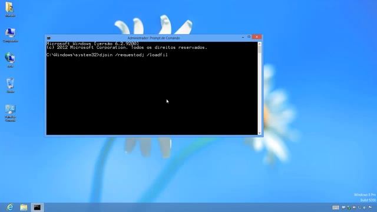This screenshot has width=377, height=212.
Task: Select the Command Prompt taskbar button
Action: click(x=37, y=207)
